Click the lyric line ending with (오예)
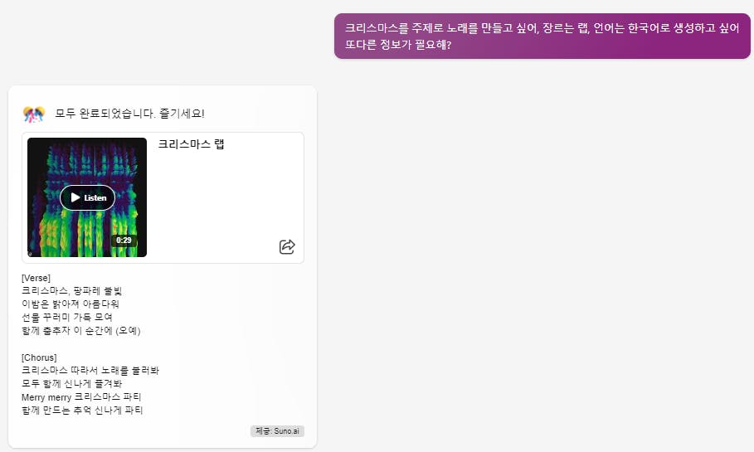 coord(81,331)
